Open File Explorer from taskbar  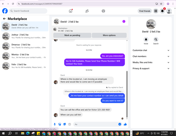23,133
